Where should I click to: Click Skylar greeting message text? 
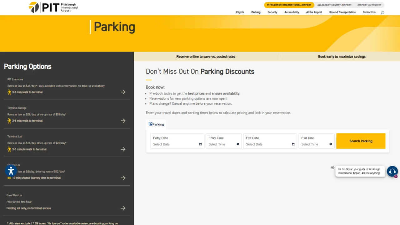(x=359, y=171)
